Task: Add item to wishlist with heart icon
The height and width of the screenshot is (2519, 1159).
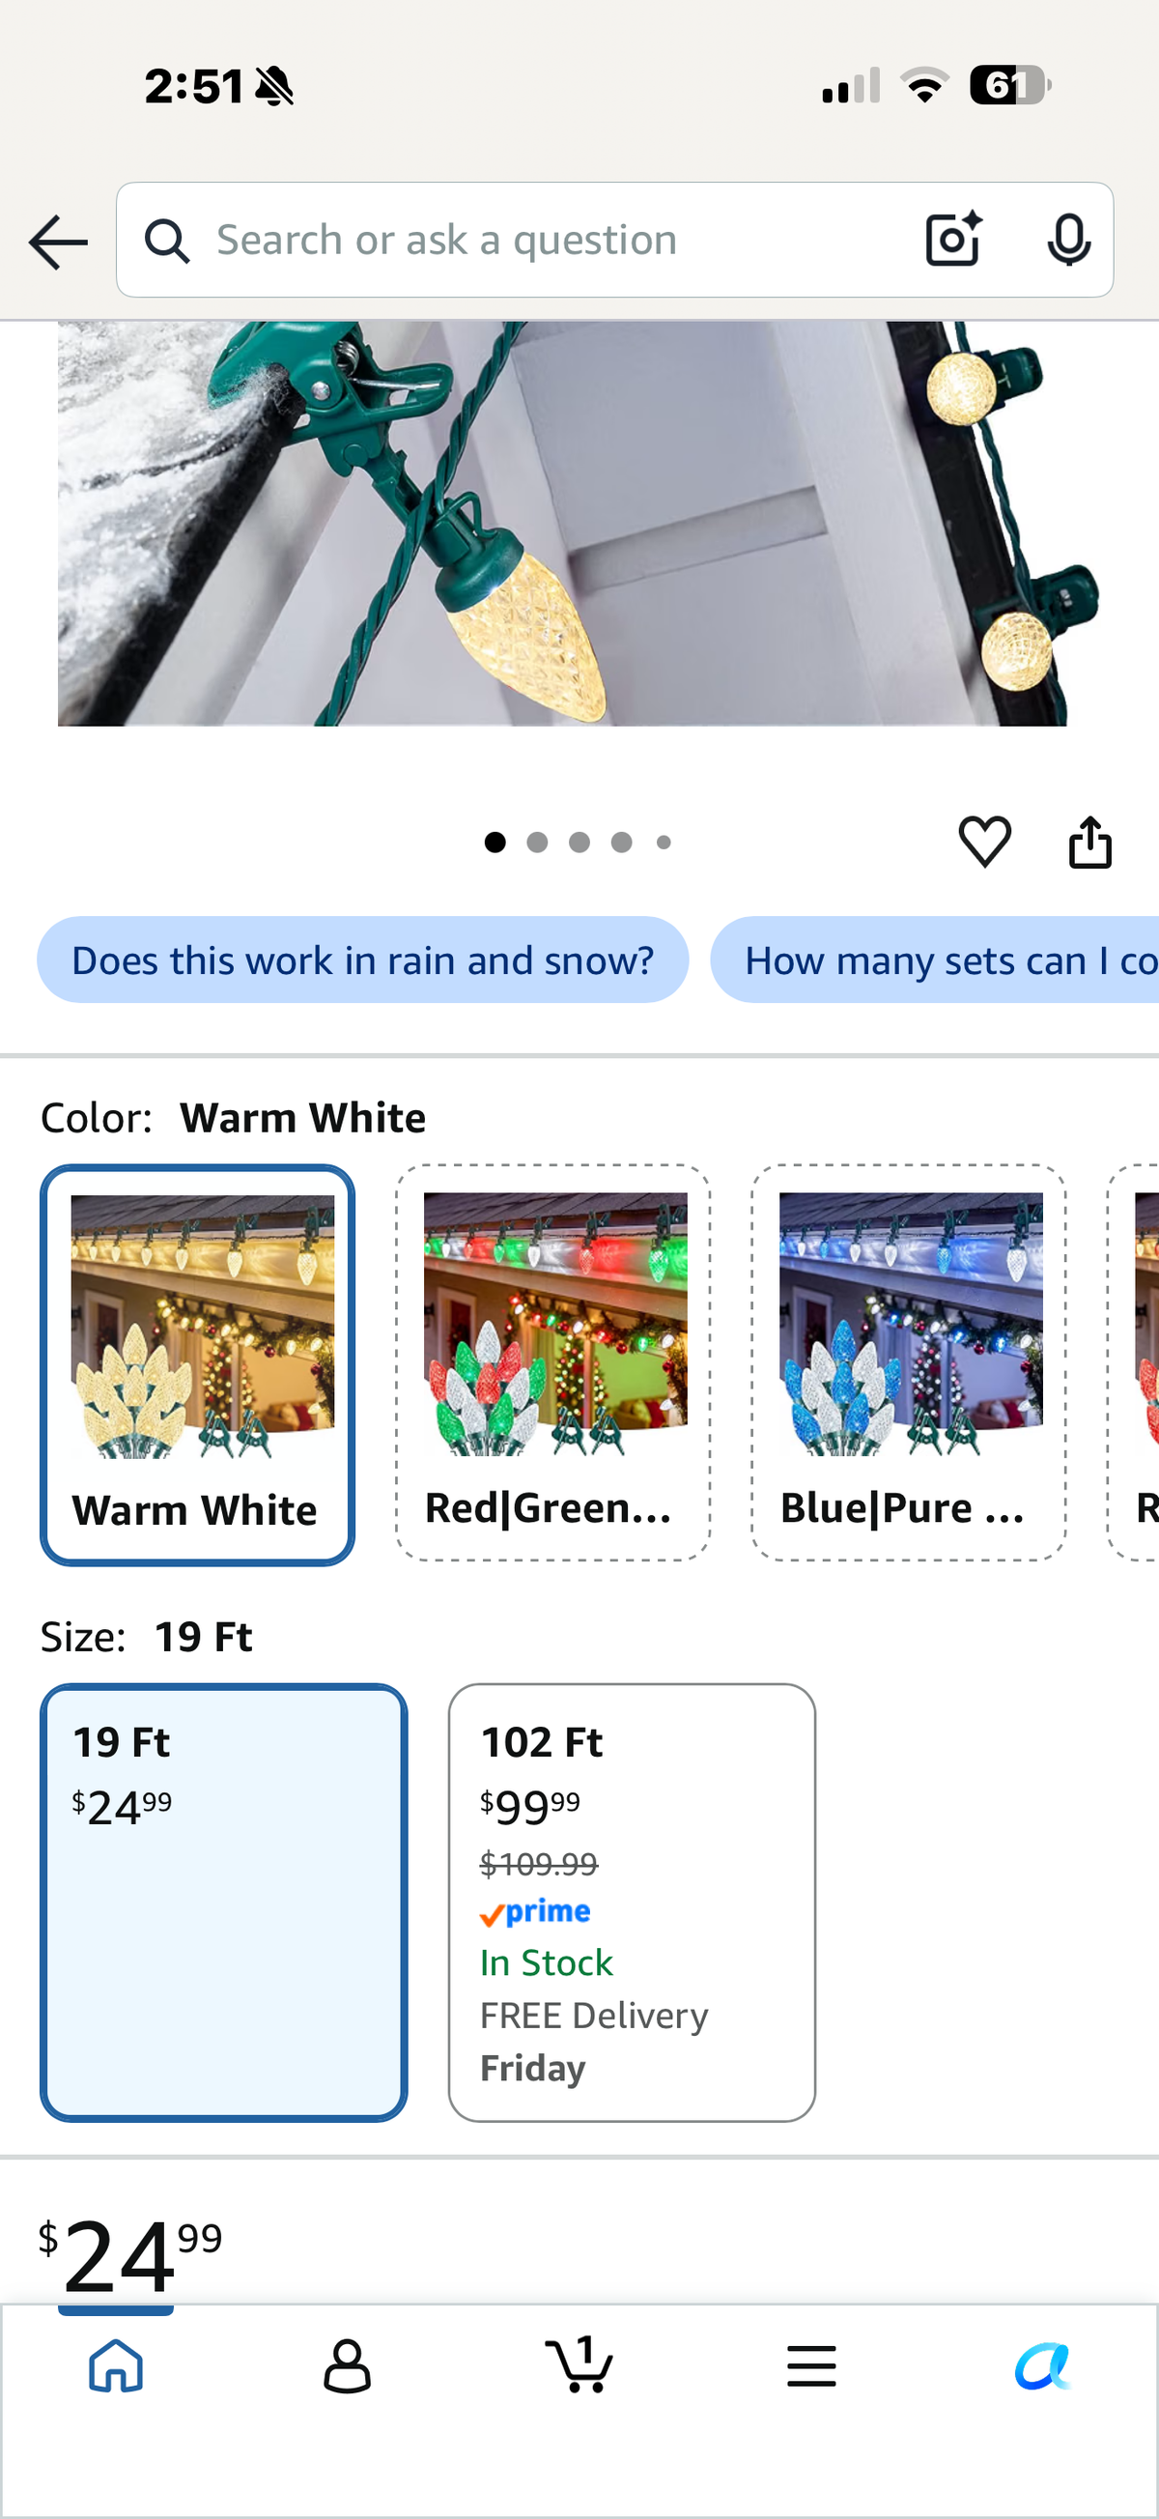Action: 984,842
